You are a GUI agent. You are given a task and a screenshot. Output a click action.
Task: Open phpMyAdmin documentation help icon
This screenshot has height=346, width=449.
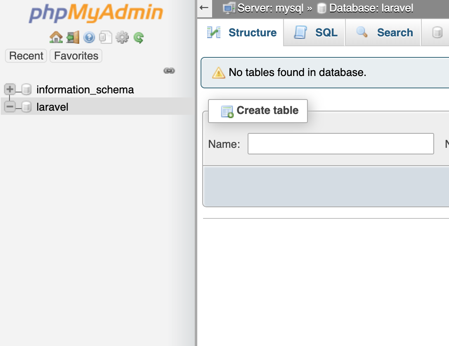tap(89, 38)
